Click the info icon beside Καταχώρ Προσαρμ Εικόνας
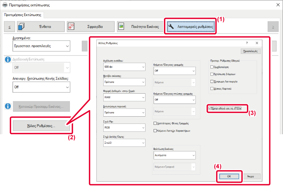Screen dimensions: 283x187 (8, 106)
